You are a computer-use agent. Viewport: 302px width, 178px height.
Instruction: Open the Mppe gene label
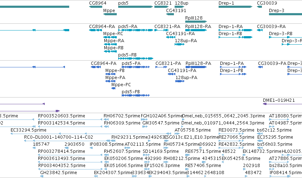coord(109,11)
